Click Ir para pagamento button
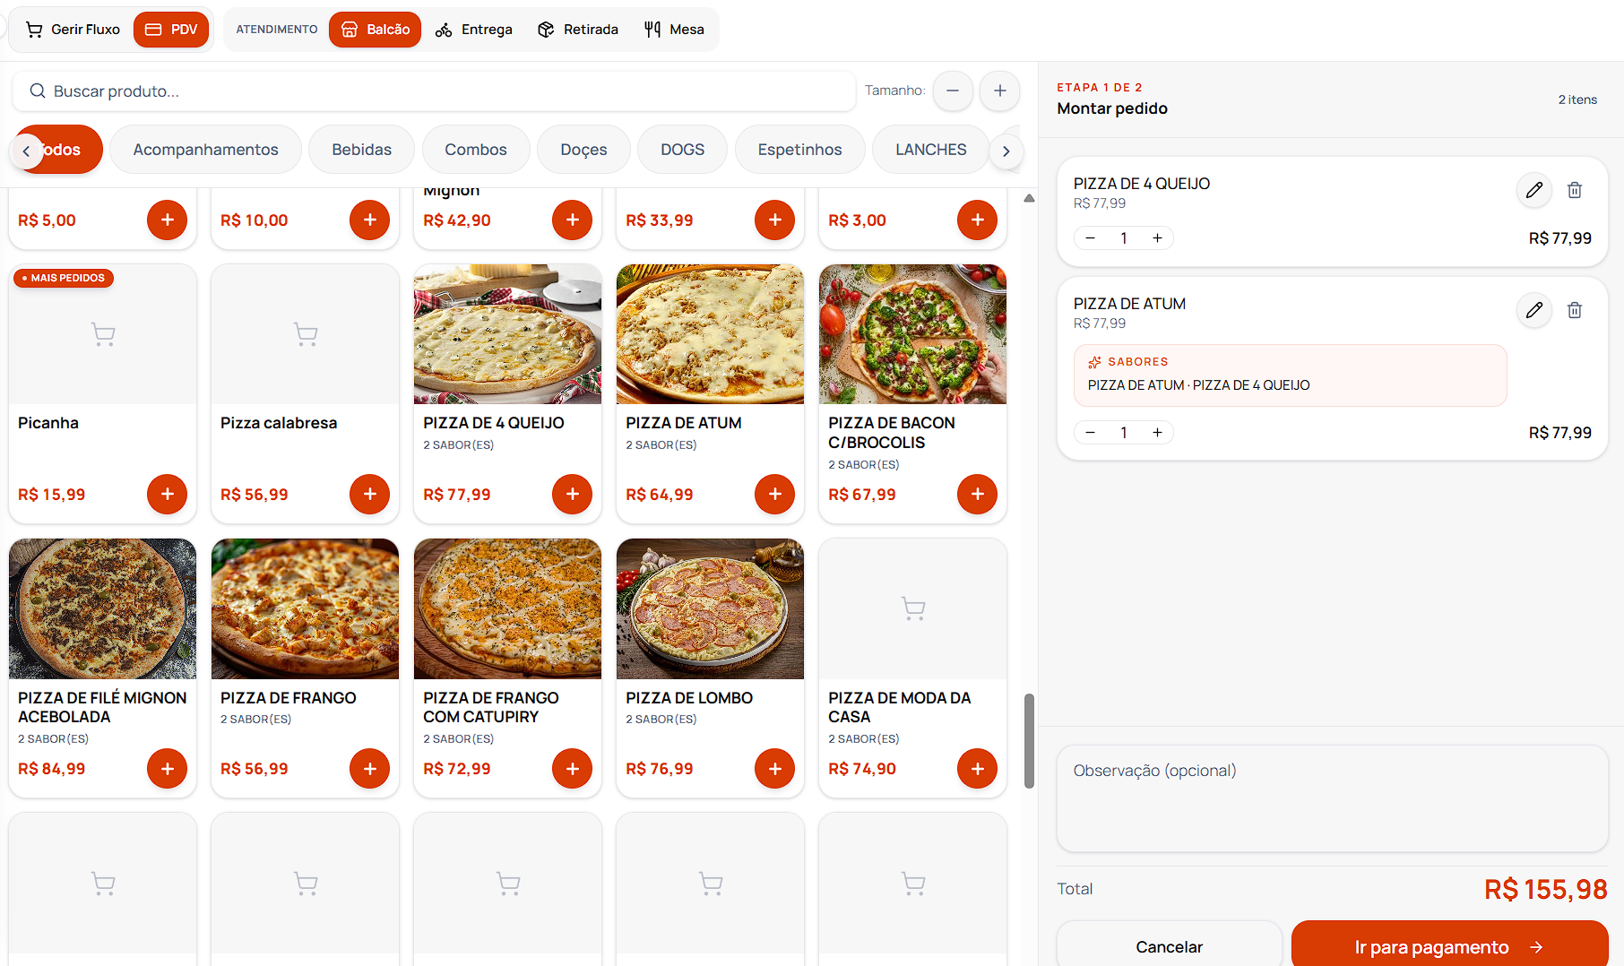 (x=1449, y=945)
